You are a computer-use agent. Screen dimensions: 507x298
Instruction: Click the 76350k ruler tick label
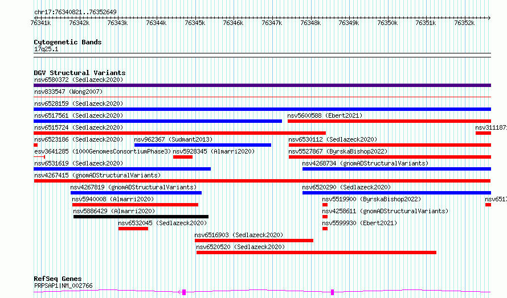pos(387,23)
